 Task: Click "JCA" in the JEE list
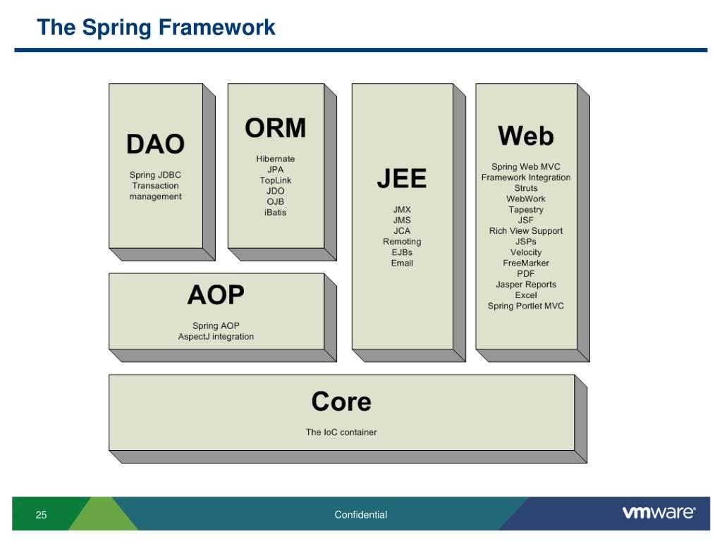point(402,231)
